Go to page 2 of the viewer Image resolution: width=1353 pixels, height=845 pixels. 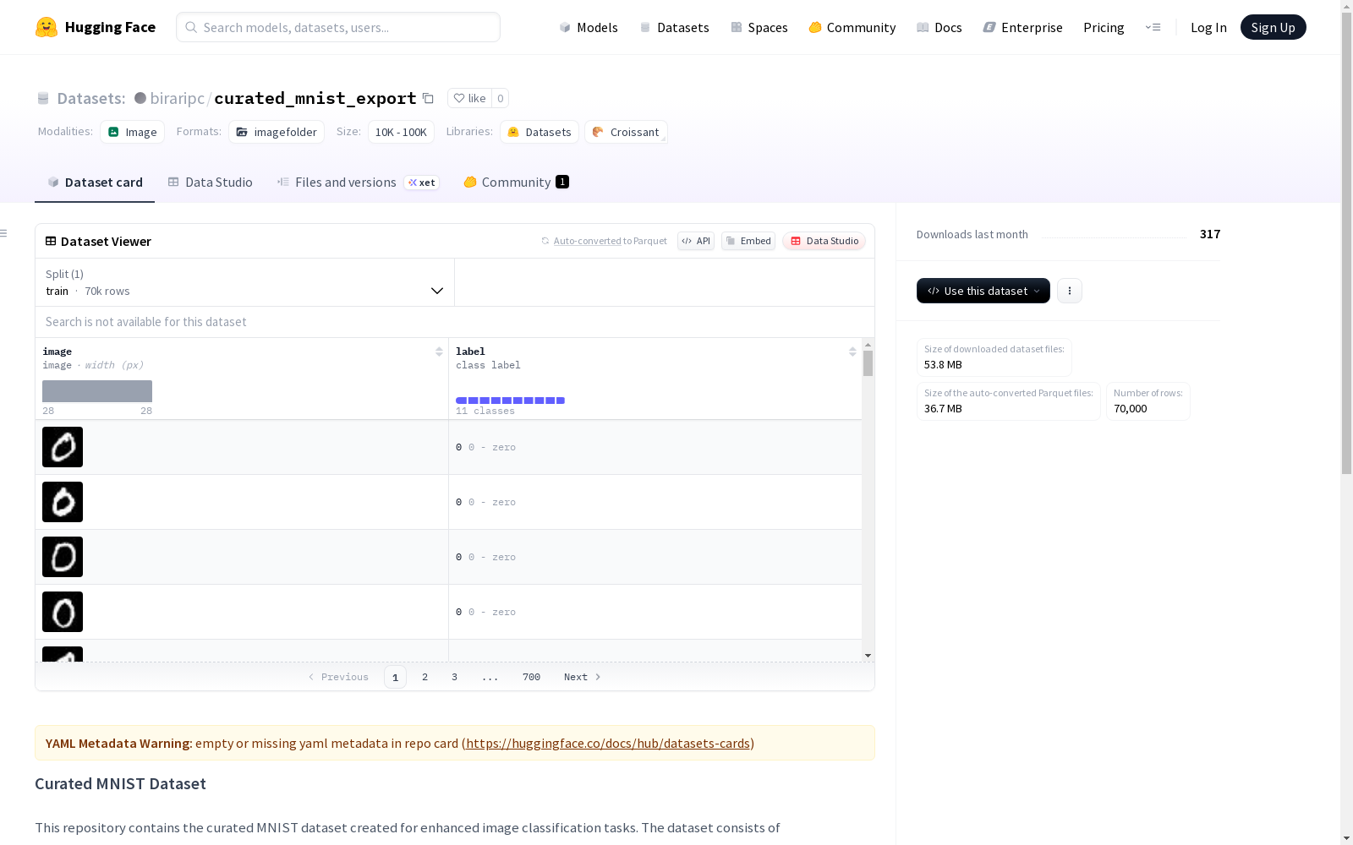point(425,677)
